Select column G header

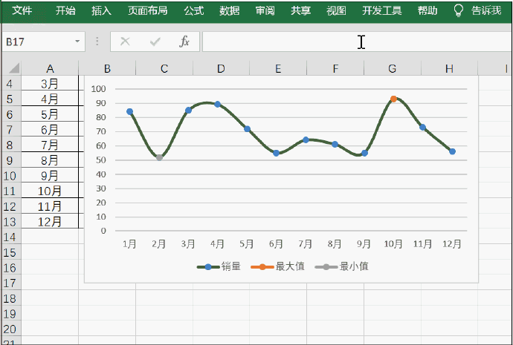coord(393,68)
